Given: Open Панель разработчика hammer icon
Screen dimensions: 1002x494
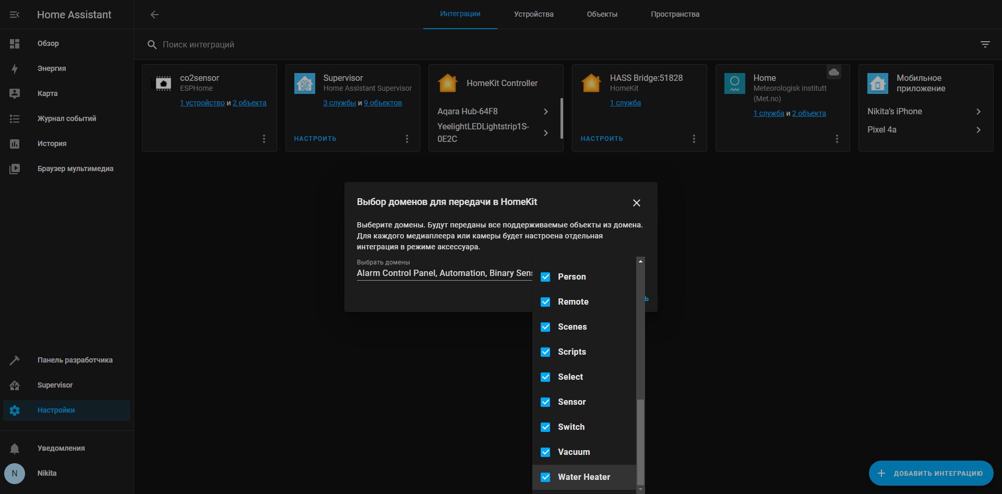Looking at the screenshot, I should (x=15, y=360).
